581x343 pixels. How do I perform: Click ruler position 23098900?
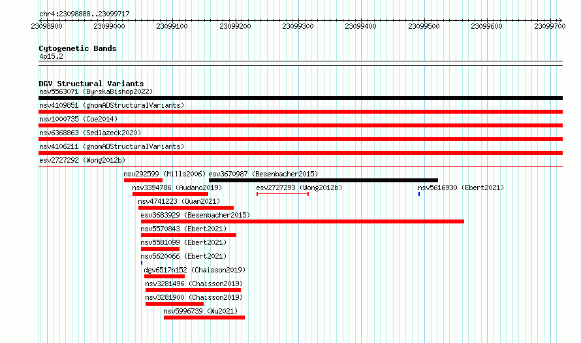pyautogui.click(x=47, y=26)
